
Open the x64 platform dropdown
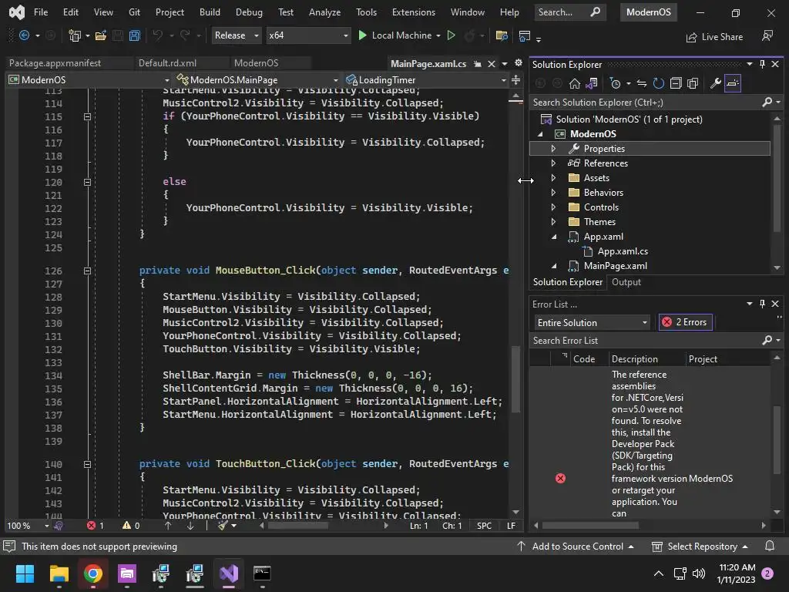(x=308, y=35)
